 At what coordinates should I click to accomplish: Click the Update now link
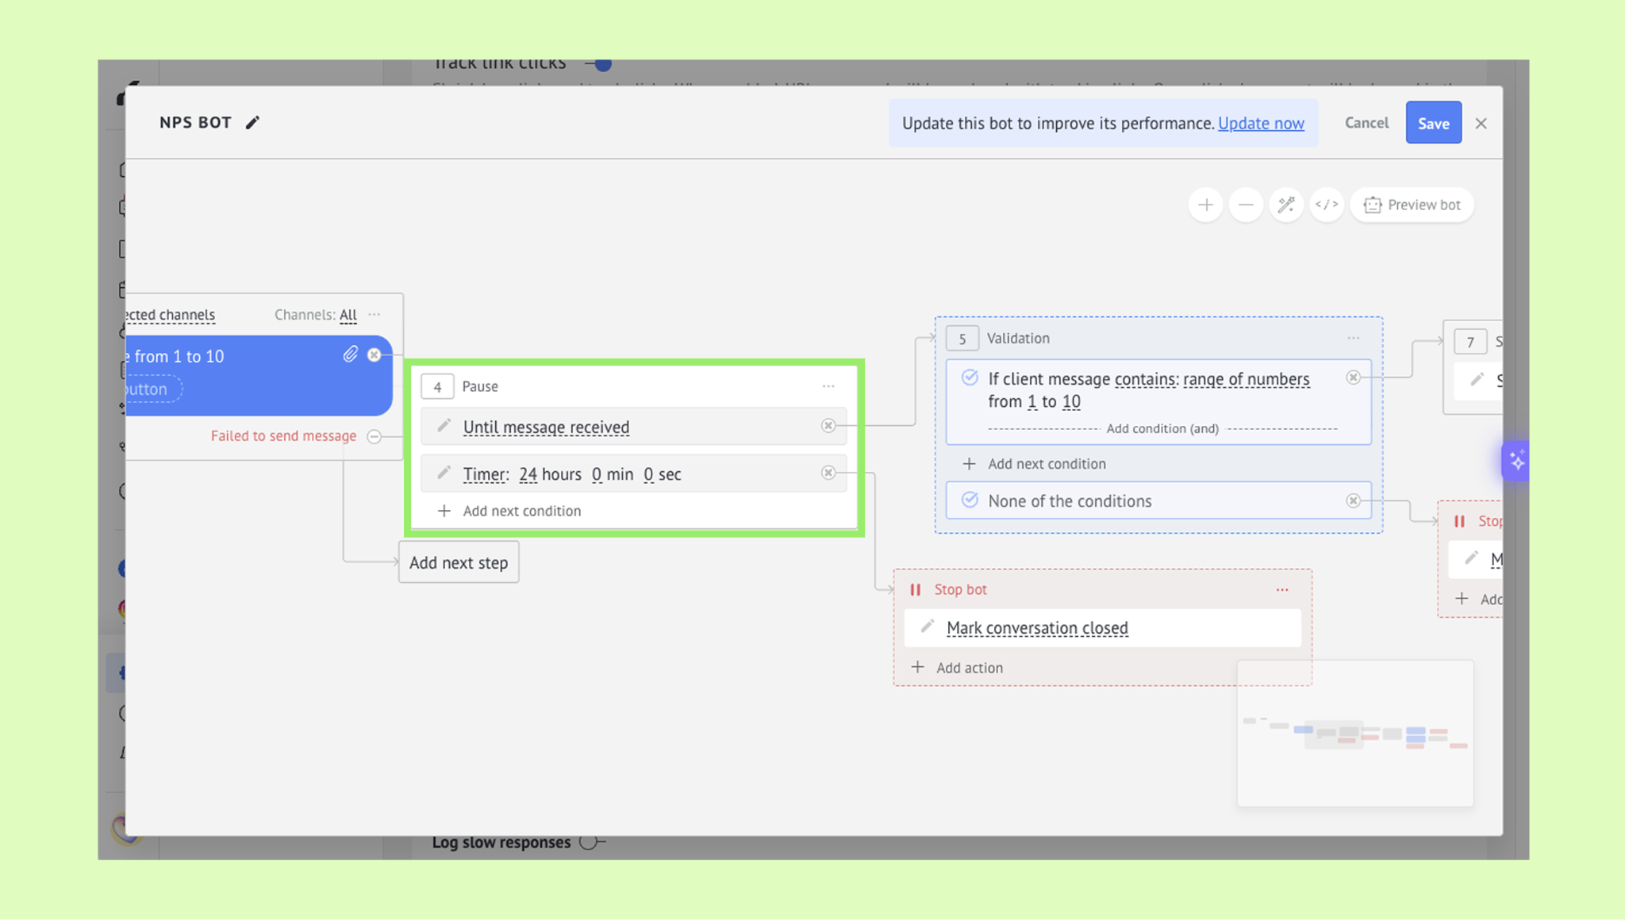point(1261,123)
